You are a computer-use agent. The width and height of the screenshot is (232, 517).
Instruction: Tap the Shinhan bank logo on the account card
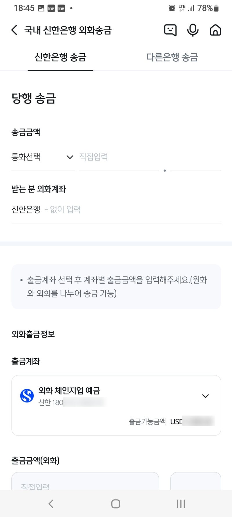coord(26,396)
